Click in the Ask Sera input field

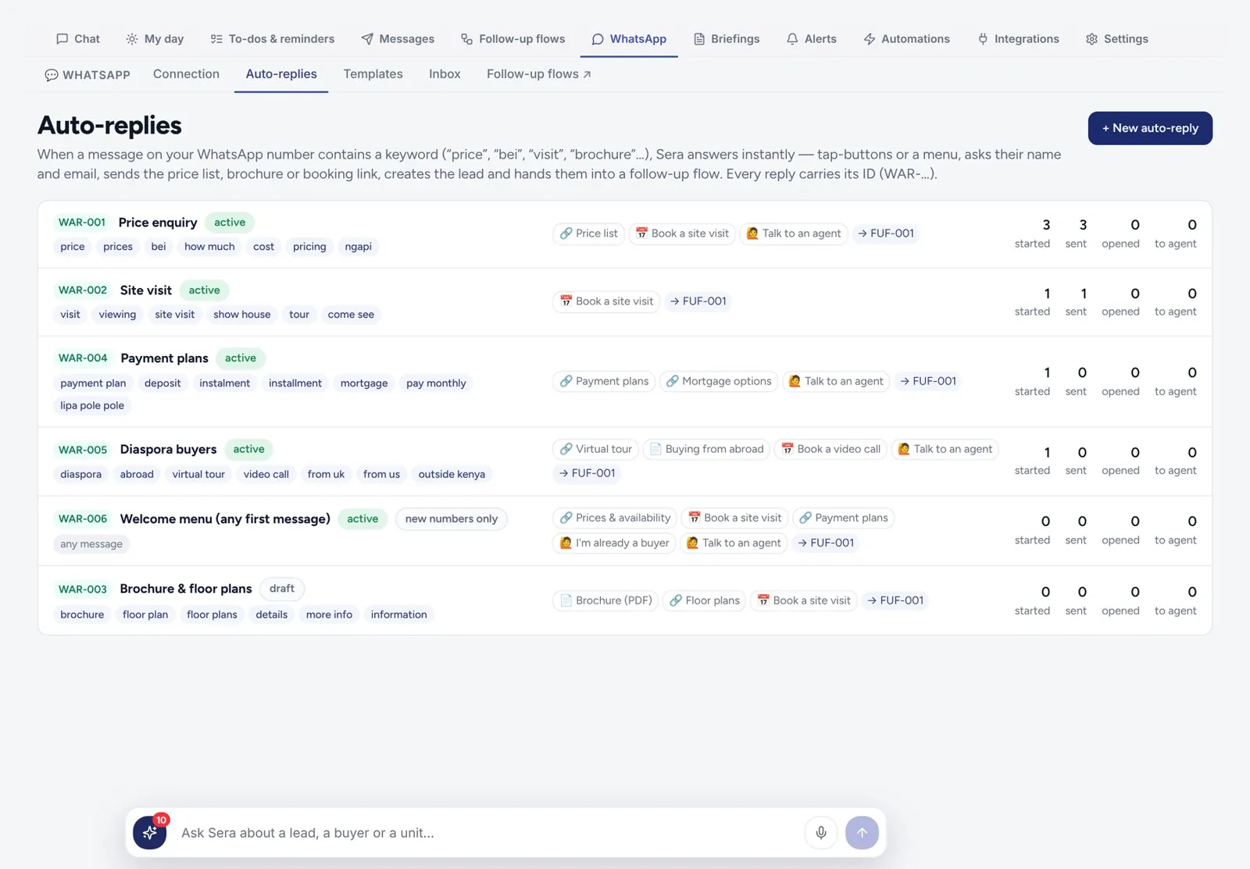(x=488, y=833)
